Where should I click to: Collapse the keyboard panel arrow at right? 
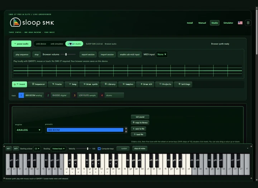click(x=248, y=148)
